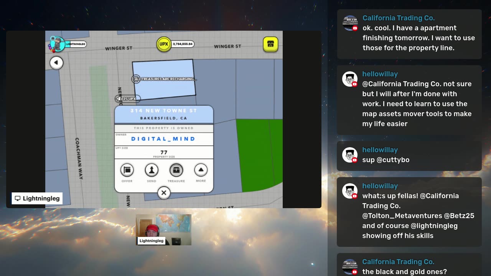
Task: Click hellowillay name above 'sup @cuttybo'
Action: pyautogui.click(x=380, y=150)
